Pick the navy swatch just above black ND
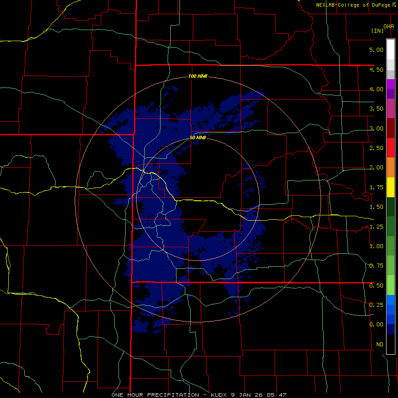Image resolution: width=398 pixels, height=398 pixels. [390, 329]
